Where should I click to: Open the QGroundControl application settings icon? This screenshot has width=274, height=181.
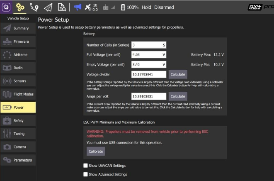click(6, 7)
